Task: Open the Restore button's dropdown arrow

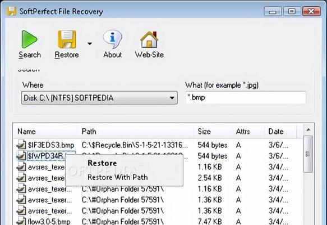Action: point(90,43)
